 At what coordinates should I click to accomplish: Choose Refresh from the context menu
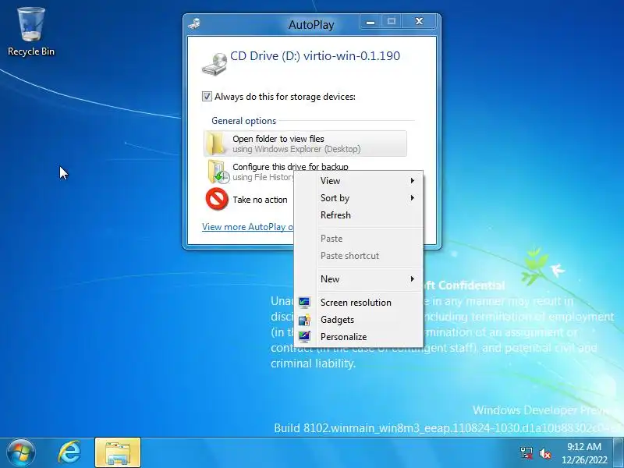point(358,215)
